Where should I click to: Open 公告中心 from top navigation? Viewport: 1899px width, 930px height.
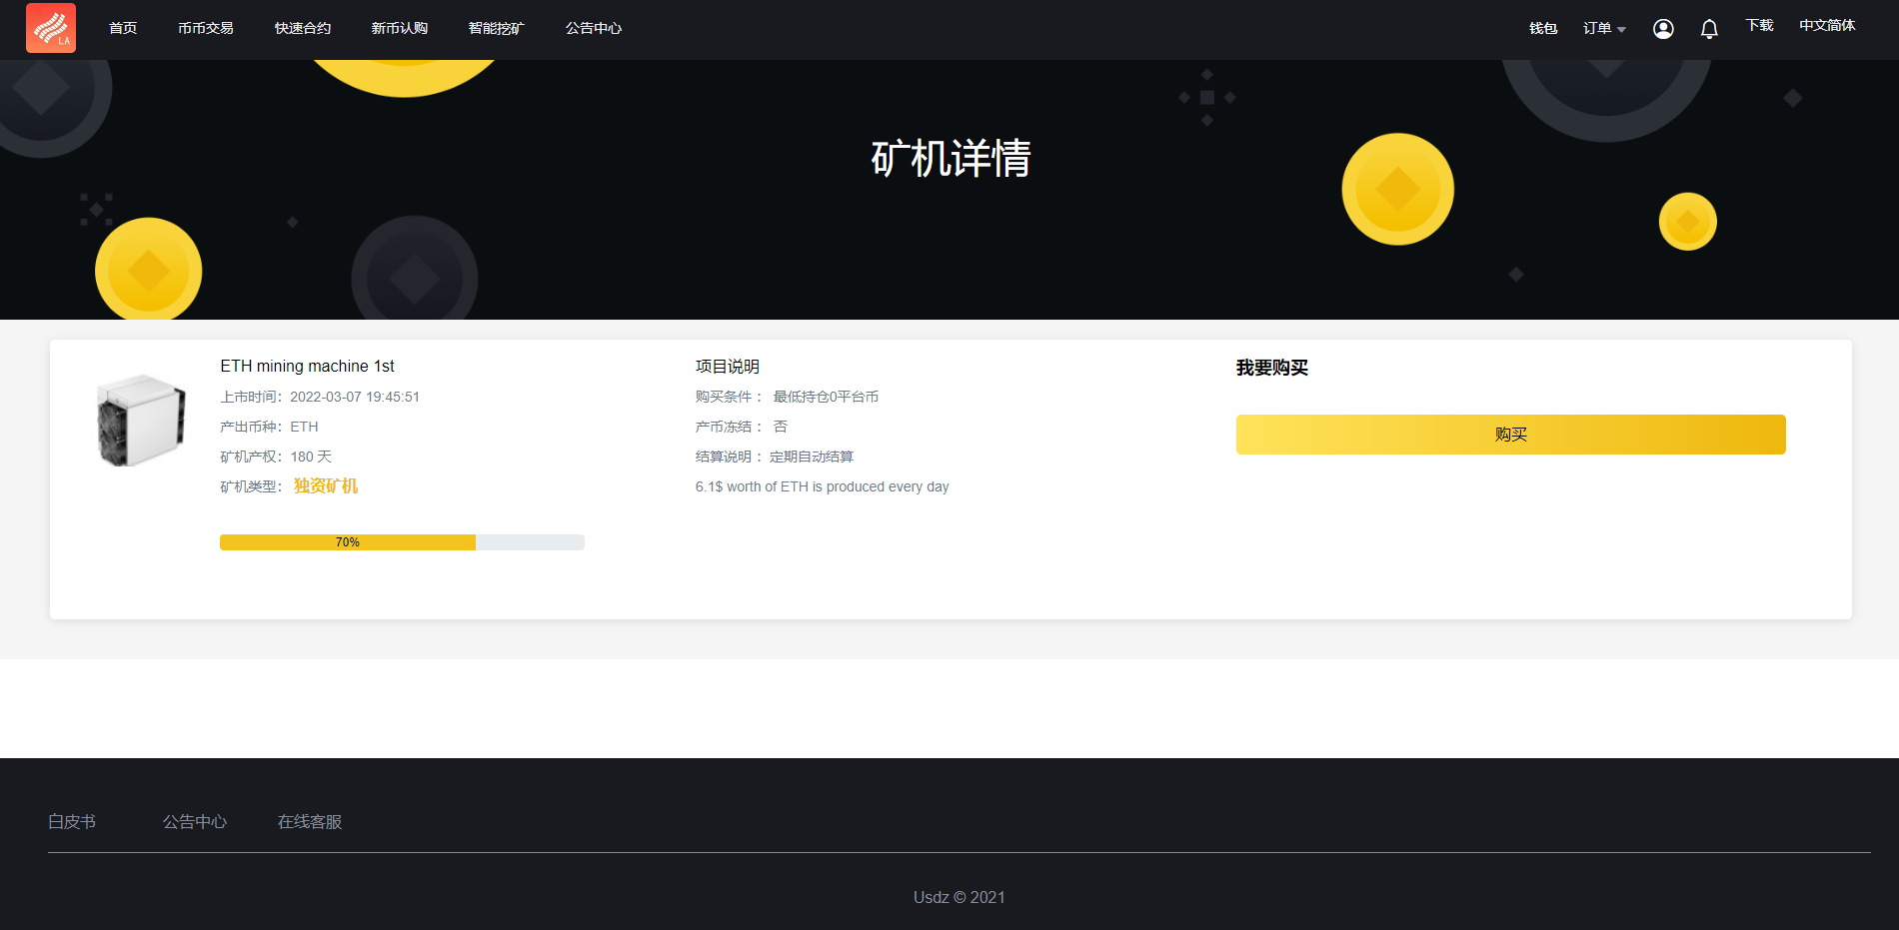click(593, 28)
